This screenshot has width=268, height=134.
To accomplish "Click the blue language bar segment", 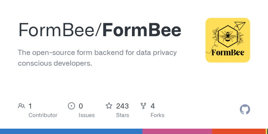I will 71,131.
